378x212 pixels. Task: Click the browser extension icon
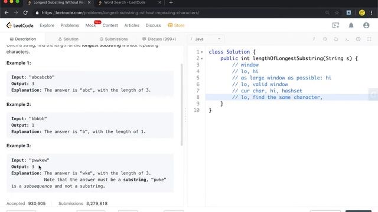click(348, 12)
